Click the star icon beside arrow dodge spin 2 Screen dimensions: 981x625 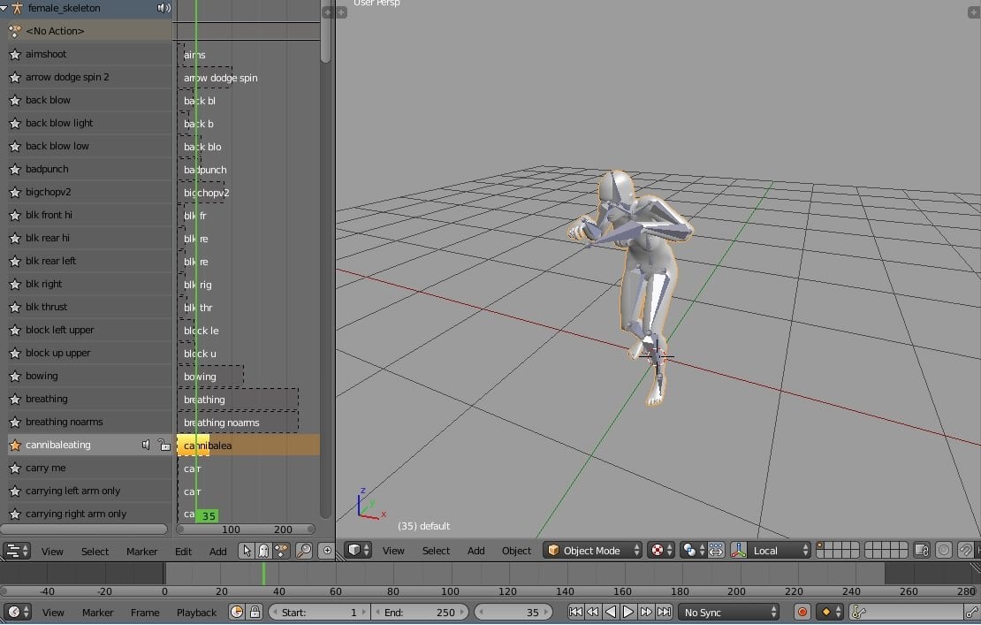pos(15,78)
